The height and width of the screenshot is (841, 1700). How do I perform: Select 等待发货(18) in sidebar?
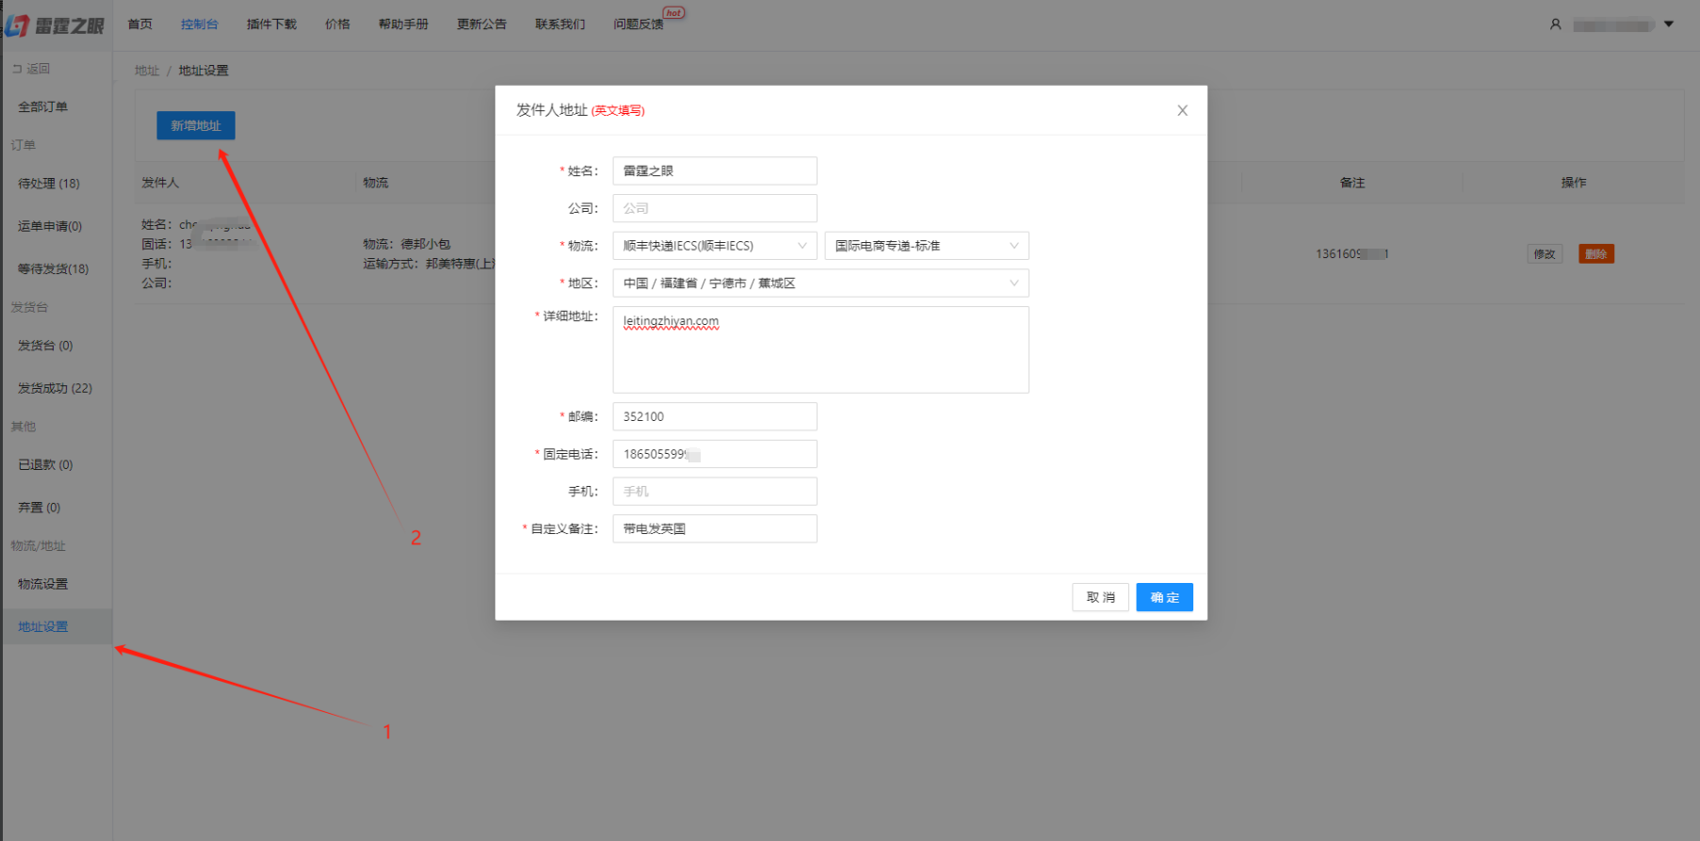coord(53,268)
